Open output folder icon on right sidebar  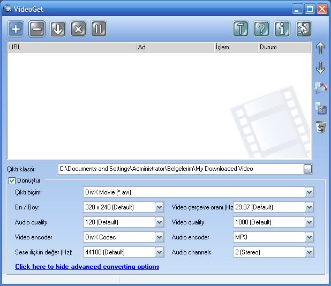pos(321,88)
